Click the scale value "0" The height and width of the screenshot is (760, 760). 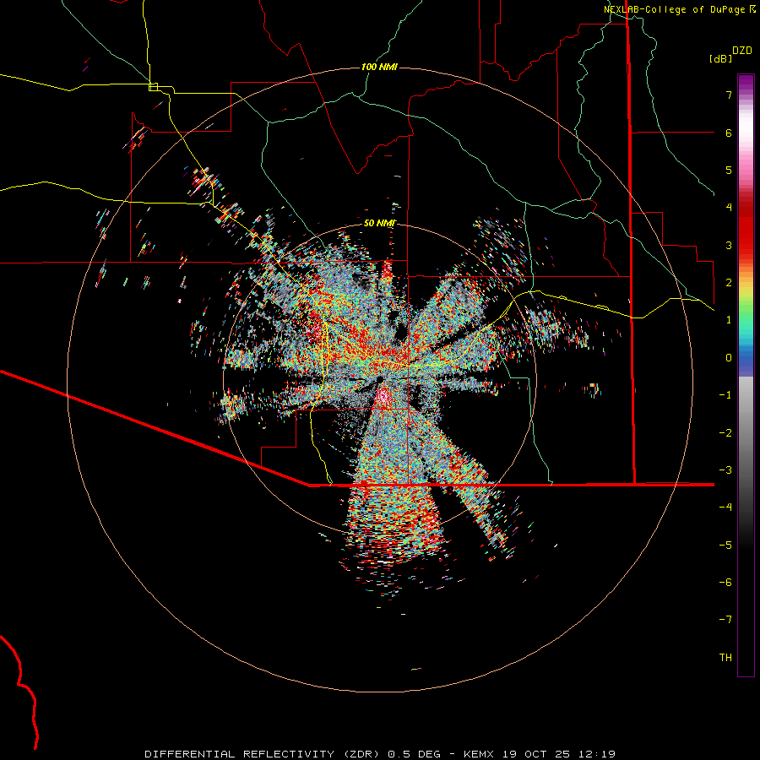coord(729,358)
